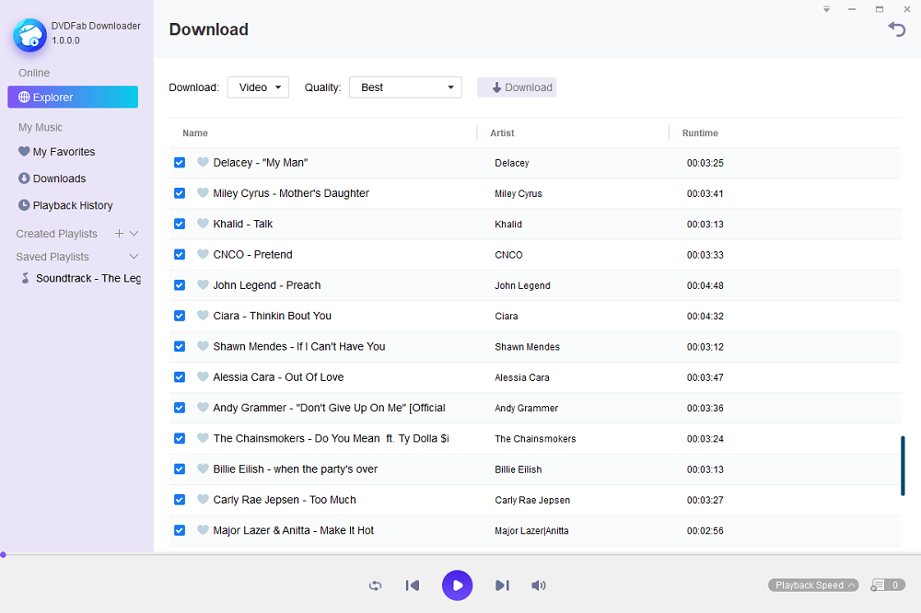Sort the list by Artist column header

(502, 133)
